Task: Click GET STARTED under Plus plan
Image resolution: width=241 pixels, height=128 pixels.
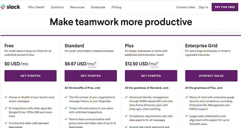Action: point(151,76)
